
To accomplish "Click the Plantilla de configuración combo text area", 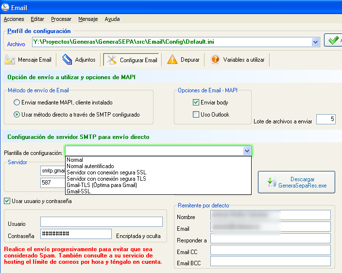I will click(154, 151).
